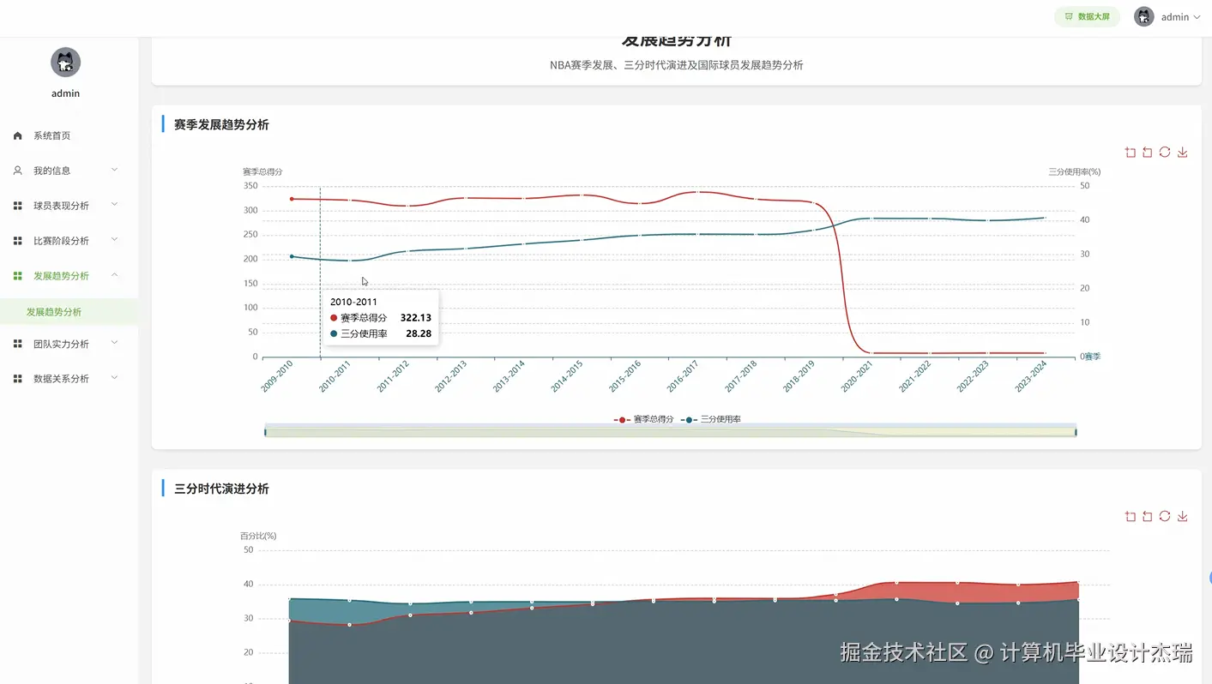Click the 350 value on the left axis
The image size is (1212, 684).
pyautogui.click(x=250, y=186)
